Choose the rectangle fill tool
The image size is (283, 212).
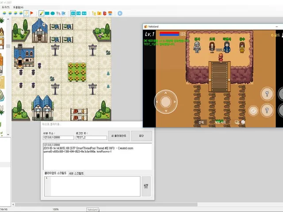pos(47,13)
